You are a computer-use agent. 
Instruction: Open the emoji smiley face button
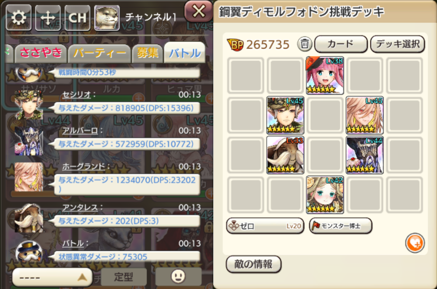coord(178,276)
